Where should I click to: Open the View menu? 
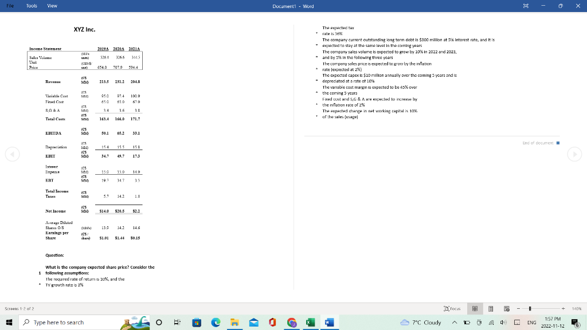(52, 5)
